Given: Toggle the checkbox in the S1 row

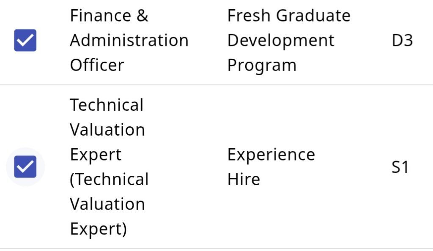Looking at the screenshot, I should (25, 167).
